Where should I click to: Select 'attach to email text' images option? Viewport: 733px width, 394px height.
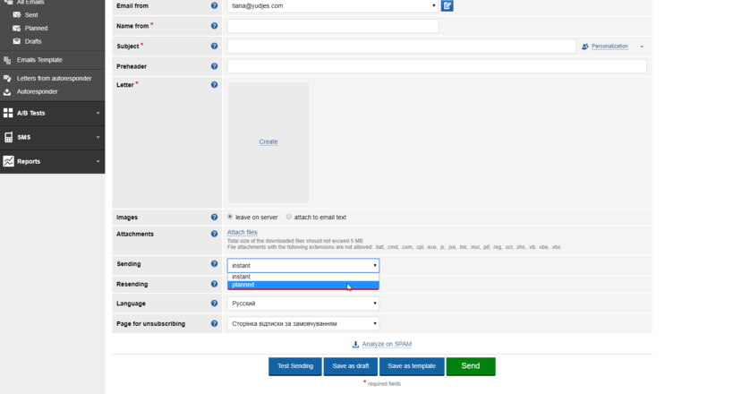tap(289, 217)
